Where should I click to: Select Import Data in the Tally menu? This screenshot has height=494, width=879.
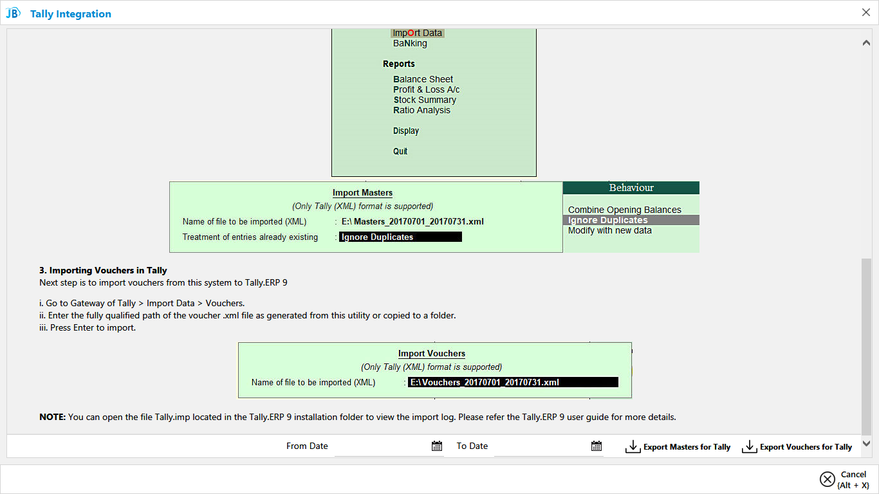418,33
